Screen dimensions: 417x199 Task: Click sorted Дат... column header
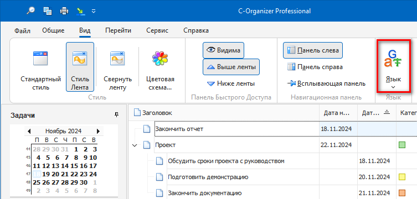pyautogui.click(x=377, y=113)
